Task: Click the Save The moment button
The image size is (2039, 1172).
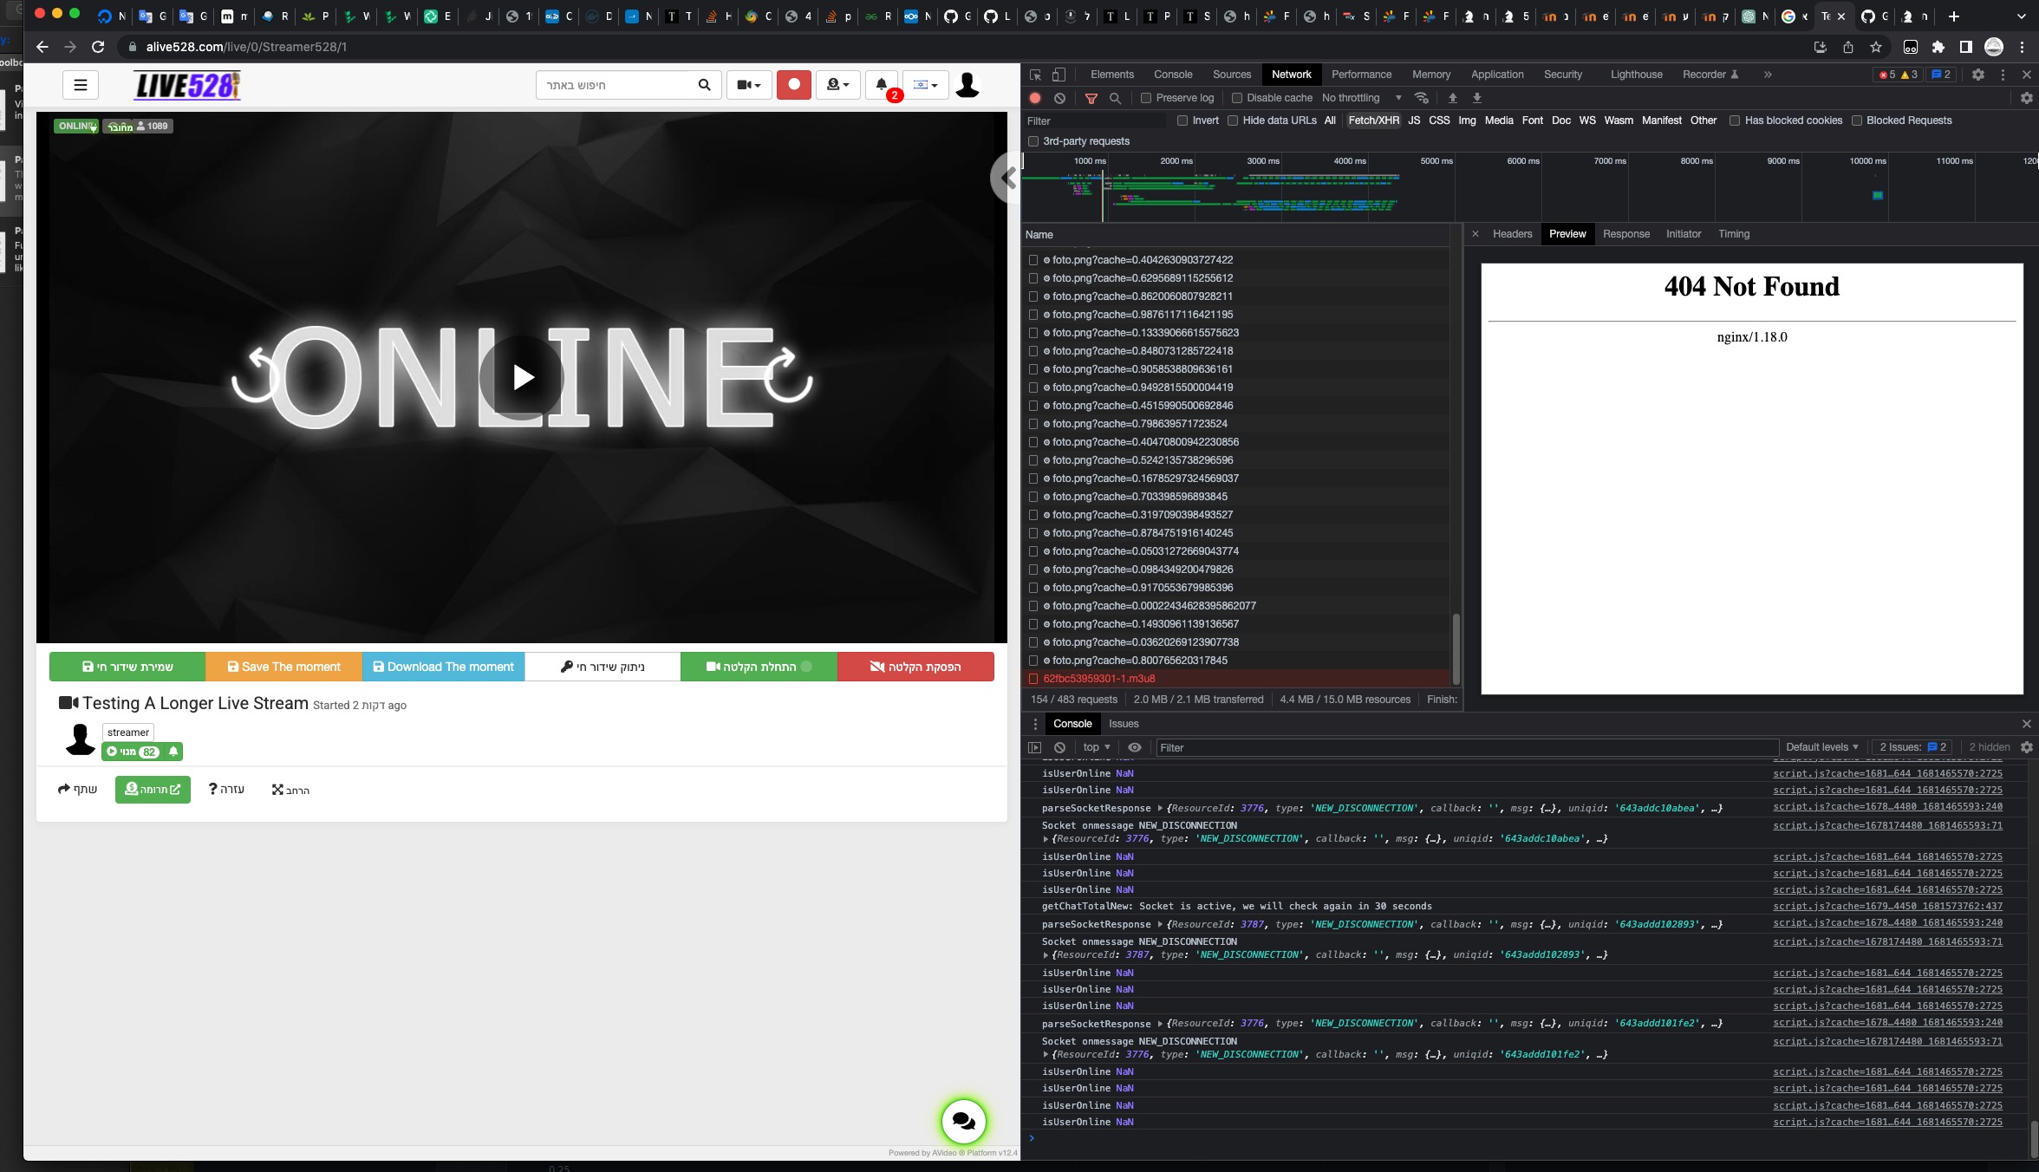Action: (283, 667)
